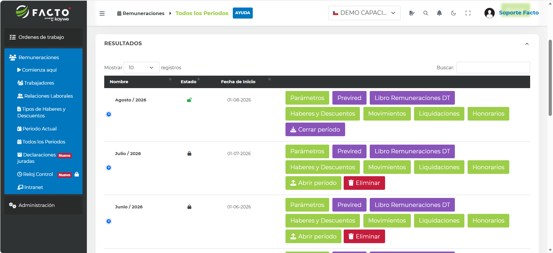Open Previred for Agosto / 2026

349,98
